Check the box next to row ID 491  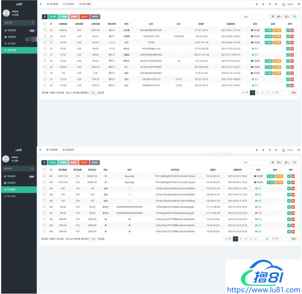tap(44, 213)
